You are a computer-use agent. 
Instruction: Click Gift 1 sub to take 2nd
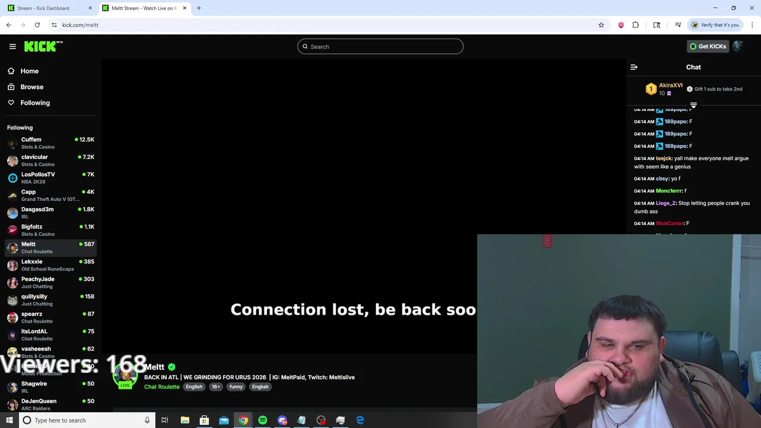[x=714, y=89]
